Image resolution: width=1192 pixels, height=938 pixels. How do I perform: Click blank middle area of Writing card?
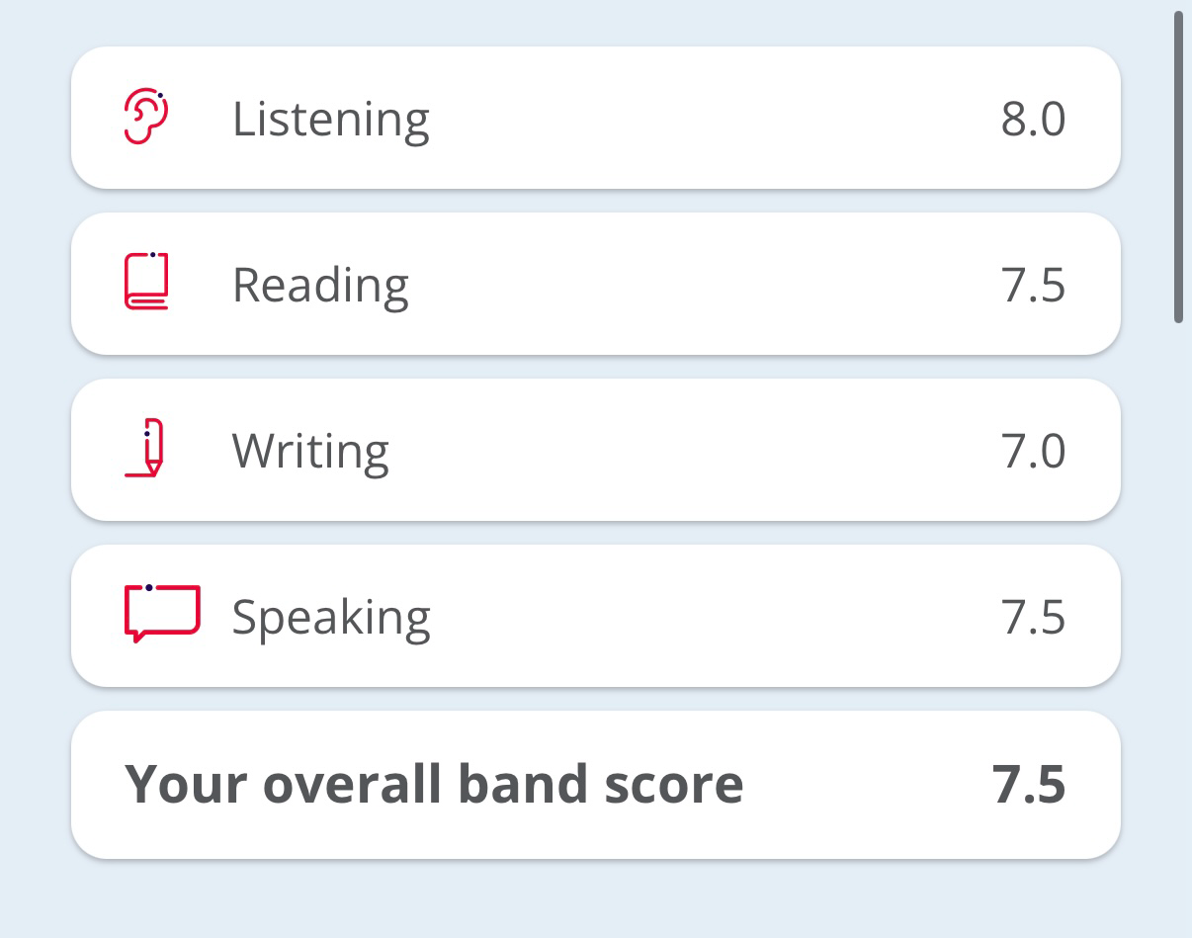point(692,452)
